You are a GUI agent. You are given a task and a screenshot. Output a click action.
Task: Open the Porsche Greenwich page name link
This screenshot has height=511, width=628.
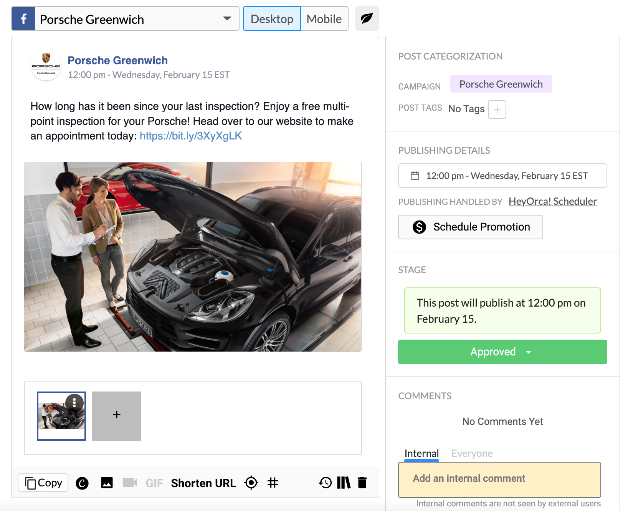(x=117, y=60)
